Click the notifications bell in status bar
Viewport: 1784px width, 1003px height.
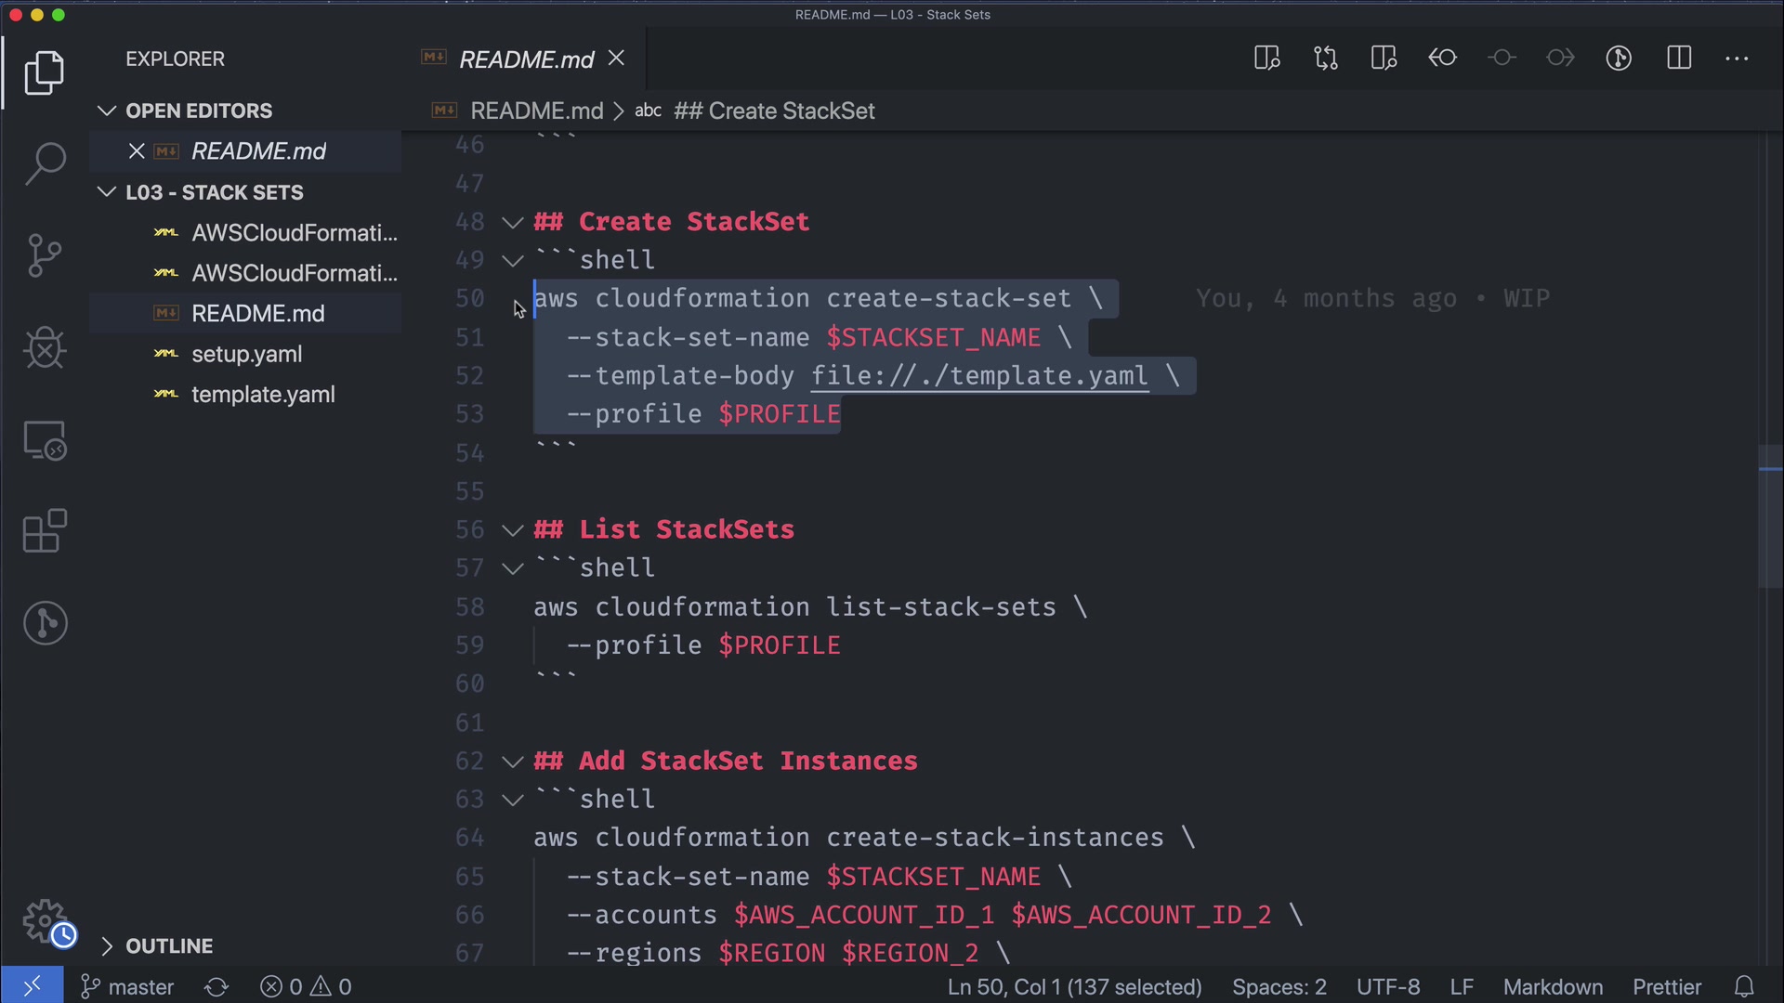(1744, 986)
